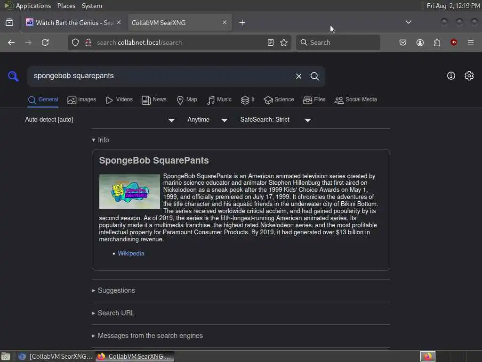
Task: Open the extensions puzzle icon
Action: point(437,42)
